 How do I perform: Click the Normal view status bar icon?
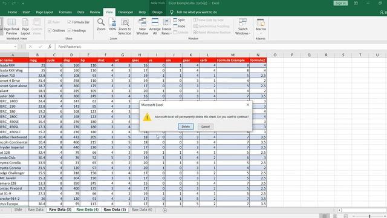(x=324, y=216)
